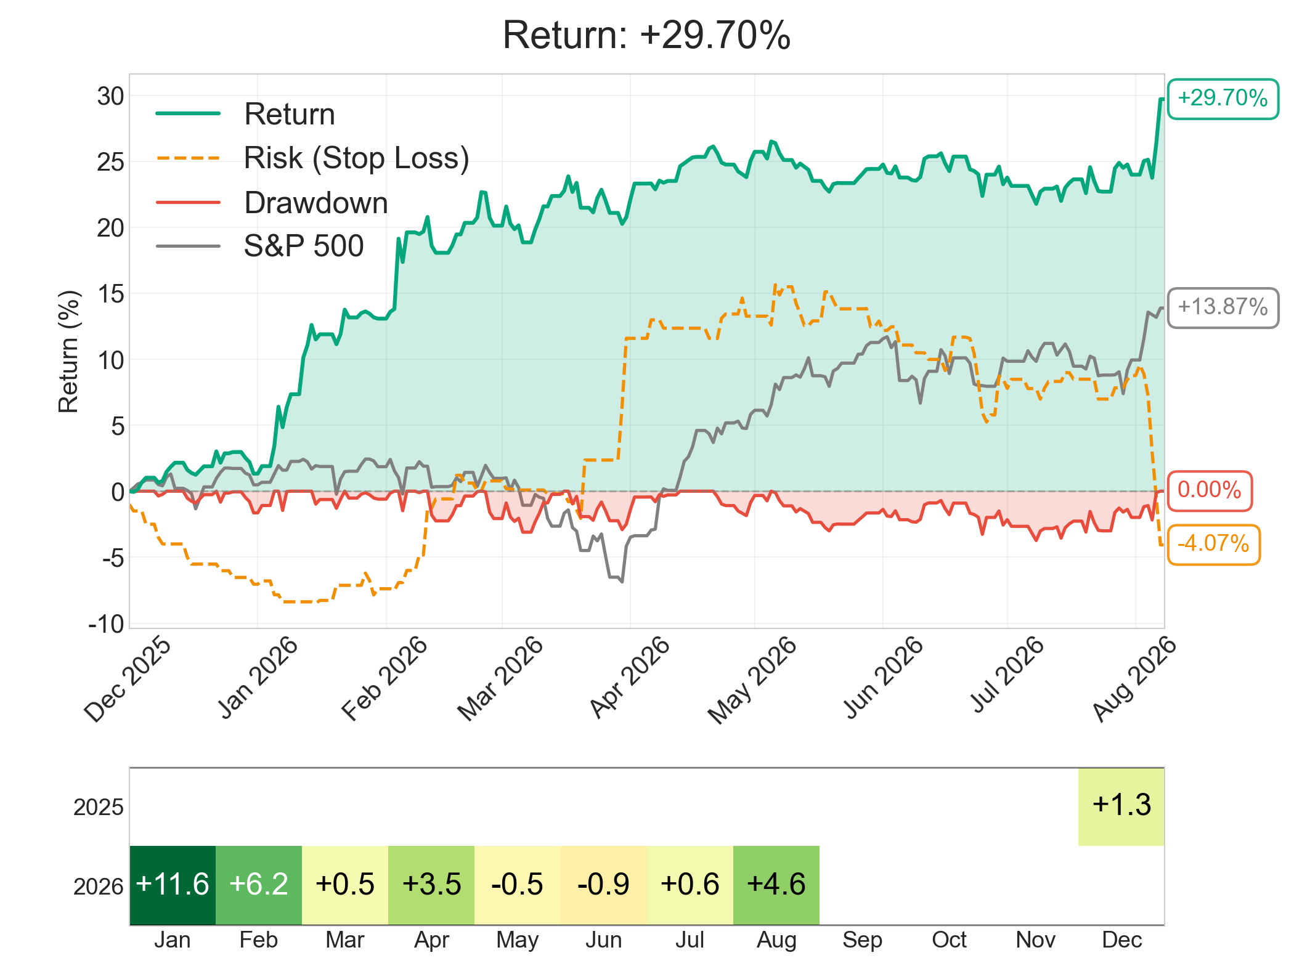
Task: Click the 0.00% drawdown label
Action: [x=1210, y=491]
